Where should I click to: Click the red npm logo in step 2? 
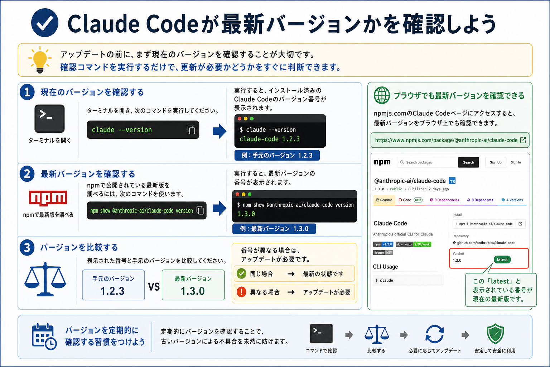click(x=48, y=198)
